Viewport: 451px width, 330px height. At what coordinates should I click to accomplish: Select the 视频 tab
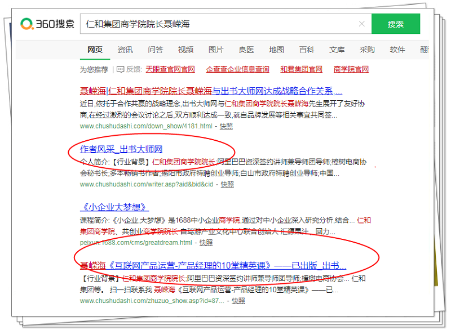(185, 50)
